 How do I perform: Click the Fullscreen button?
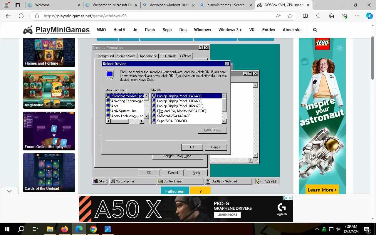coord(175,191)
